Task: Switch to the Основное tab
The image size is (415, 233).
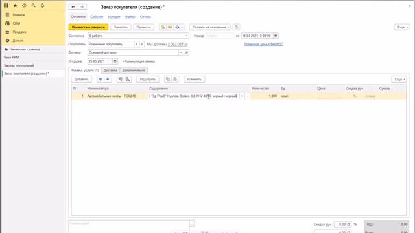Action: [78, 17]
